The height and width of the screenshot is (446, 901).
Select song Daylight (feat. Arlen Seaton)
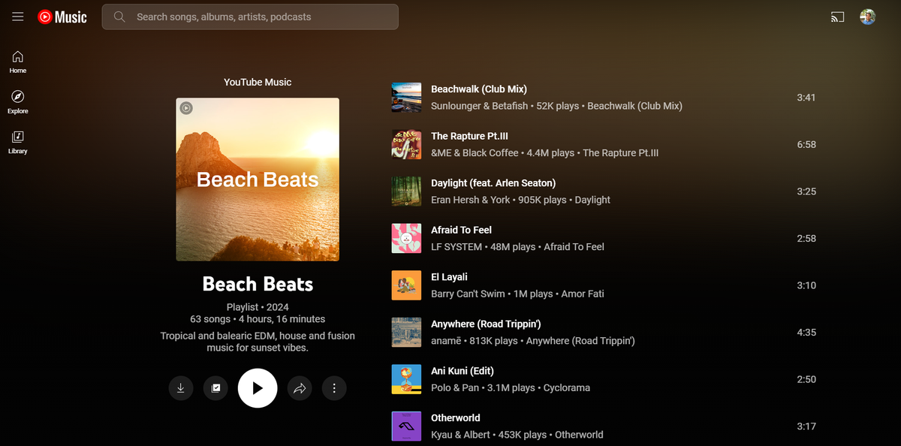pos(493,183)
